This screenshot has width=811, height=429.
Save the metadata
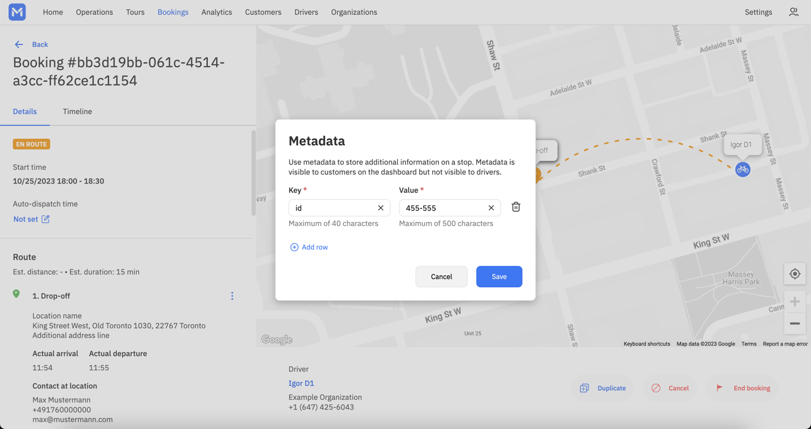click(499, 277)
